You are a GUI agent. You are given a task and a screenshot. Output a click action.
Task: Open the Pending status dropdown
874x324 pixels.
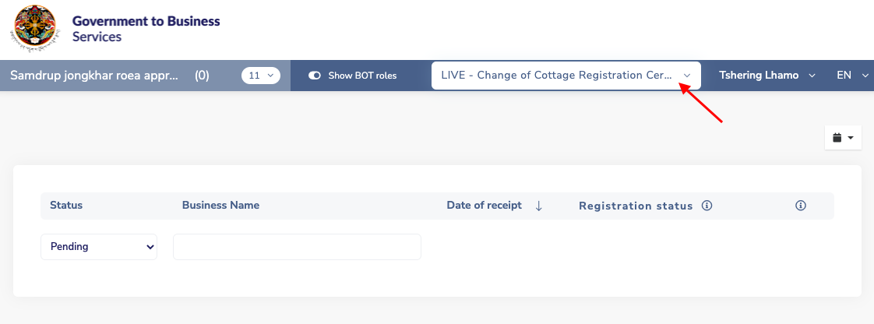pyautogui.click(x=99, y=246)
